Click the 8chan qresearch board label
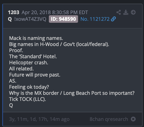The image size is (144, 127). (x=109, y=119)
